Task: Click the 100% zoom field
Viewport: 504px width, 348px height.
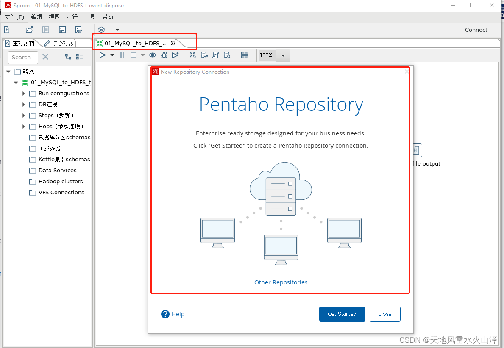Action: tap(267, 55)
